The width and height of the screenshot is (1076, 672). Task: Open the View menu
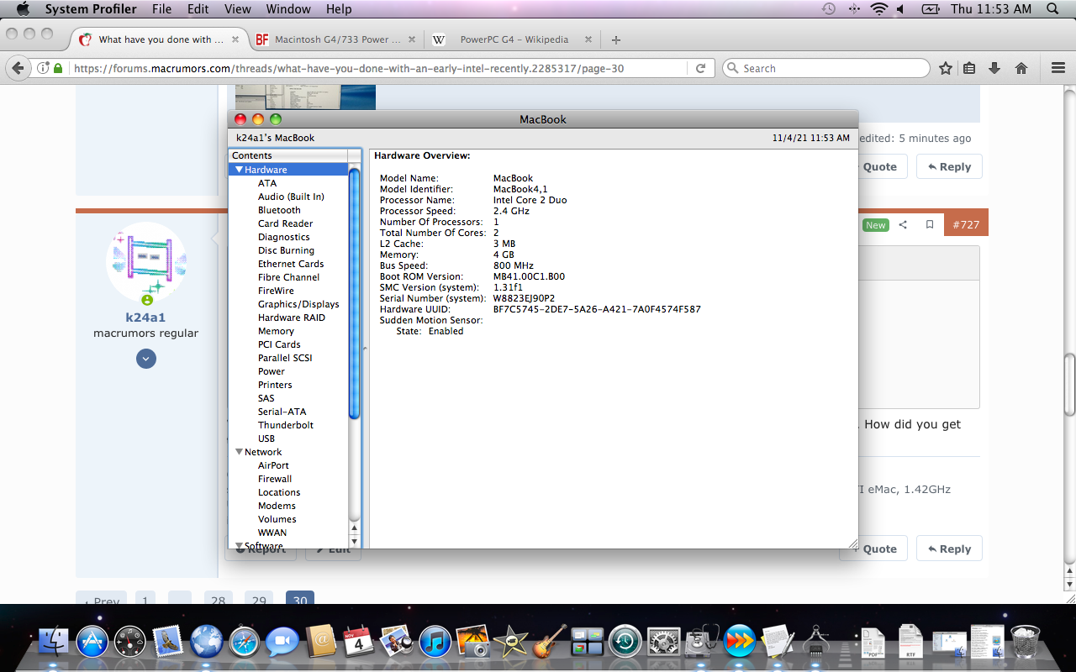tap(238, 9)
